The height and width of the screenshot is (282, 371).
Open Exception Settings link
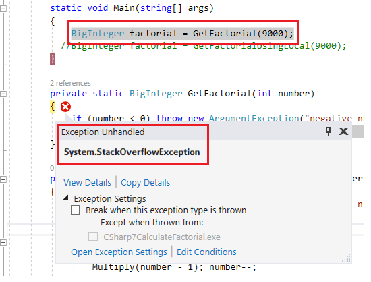(x=119, y=252)
